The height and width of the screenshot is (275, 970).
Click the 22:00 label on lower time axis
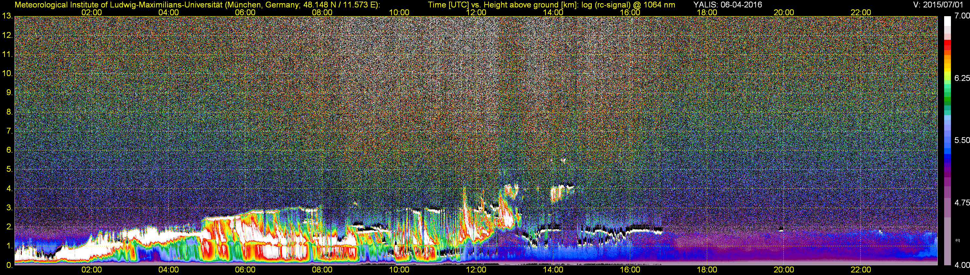[x=861, y=270]
